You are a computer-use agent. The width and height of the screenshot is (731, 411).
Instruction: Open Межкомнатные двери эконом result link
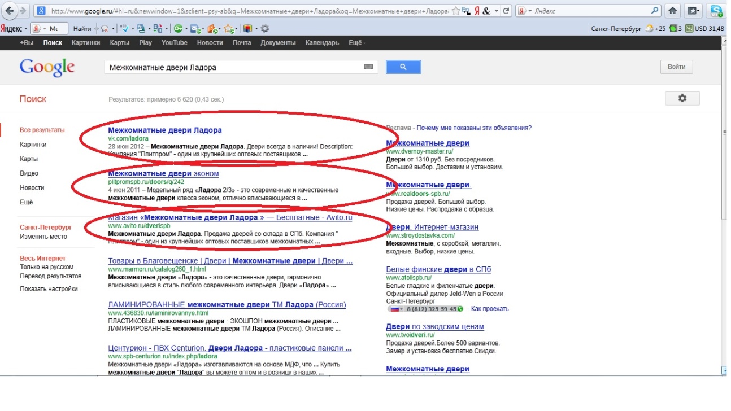[x=163, y=173]
